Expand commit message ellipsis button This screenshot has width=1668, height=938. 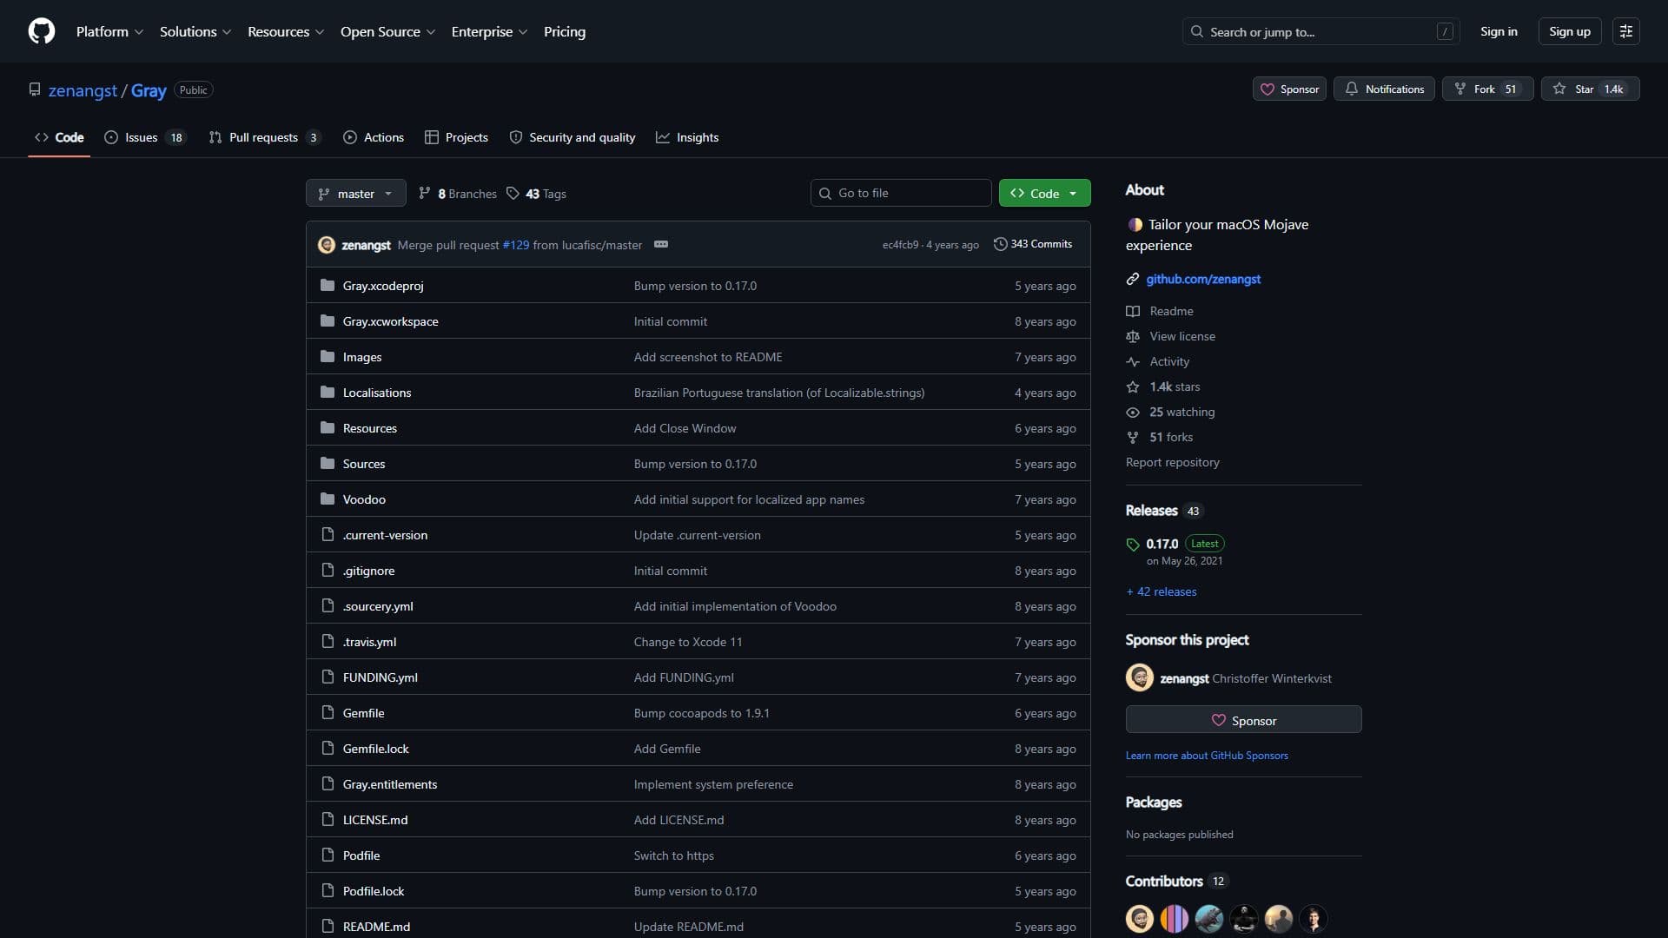(x=661, y=244)
